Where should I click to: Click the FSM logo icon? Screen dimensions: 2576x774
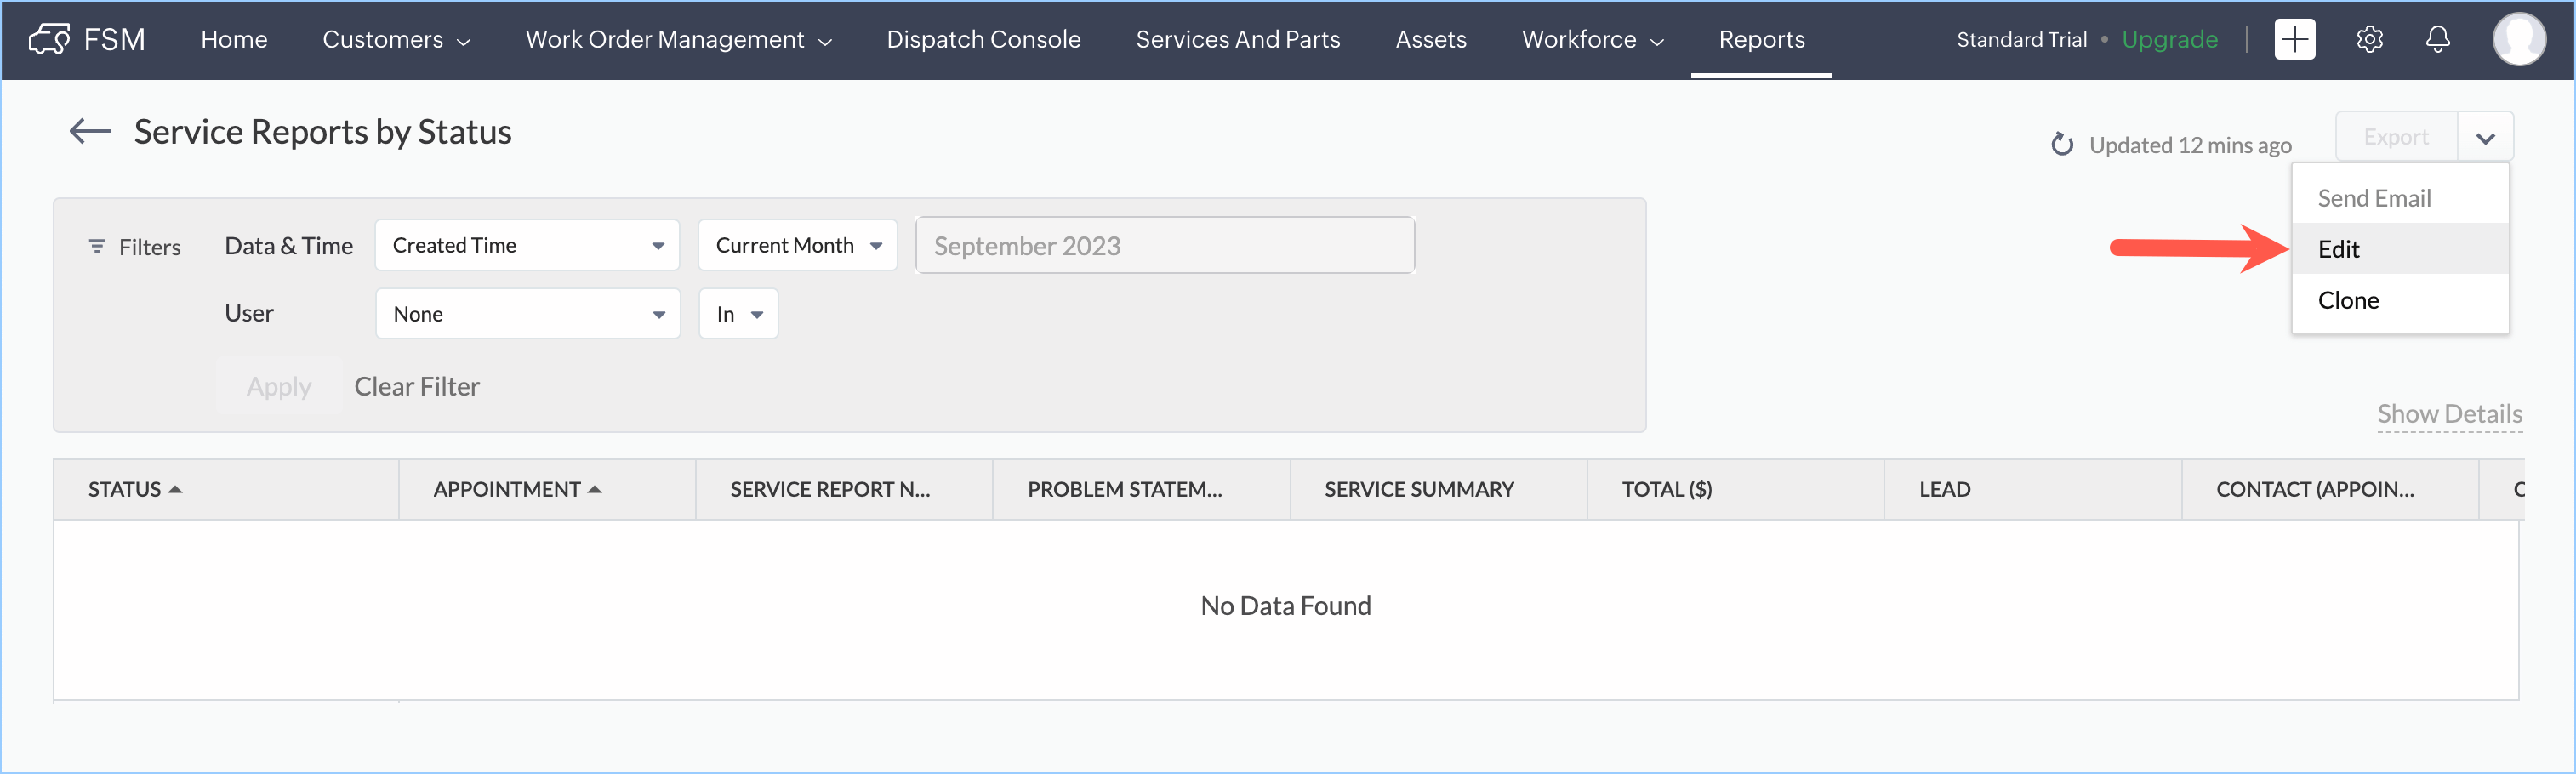[49, 39]
